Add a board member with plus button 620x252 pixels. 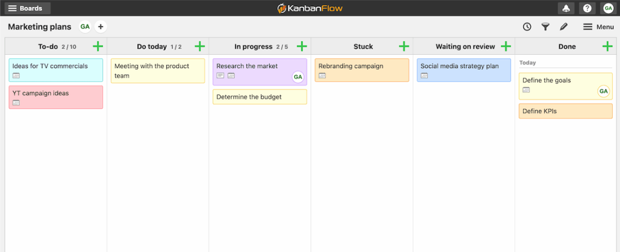pyautogui.click(x=101, y=26)
